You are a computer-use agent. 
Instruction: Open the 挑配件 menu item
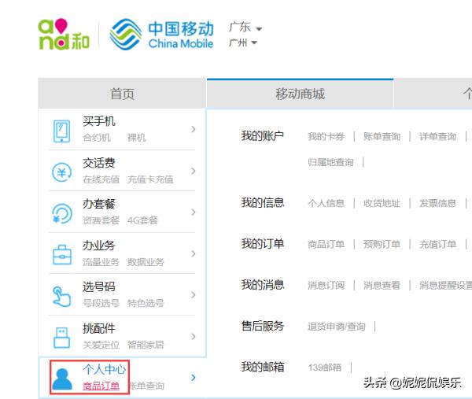(x=99, y=328)
